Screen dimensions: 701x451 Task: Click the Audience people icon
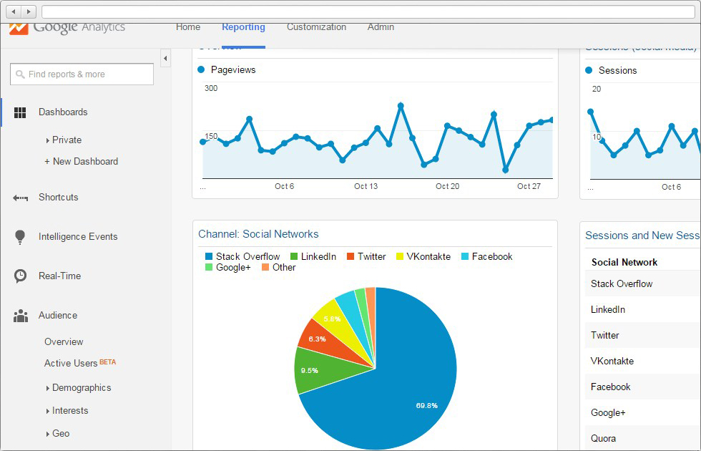[21, 316]
